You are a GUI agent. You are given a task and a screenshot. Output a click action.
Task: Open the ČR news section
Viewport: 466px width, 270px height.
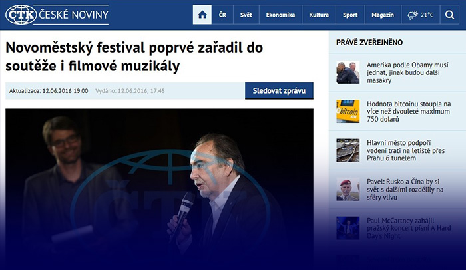pos(222,15)
